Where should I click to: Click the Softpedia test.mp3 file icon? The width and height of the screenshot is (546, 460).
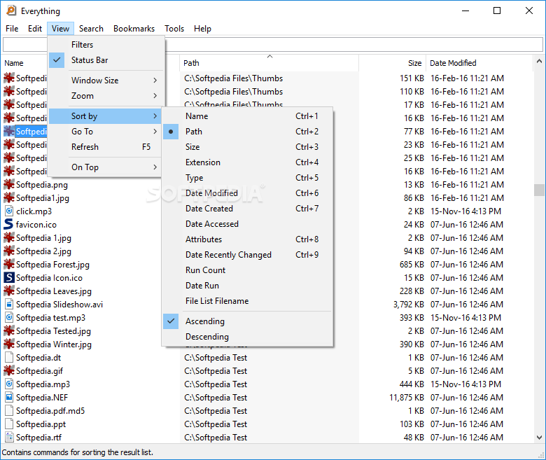tap(9, 317)
